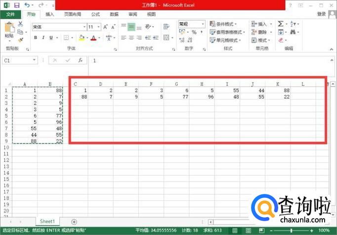This screenshot has width=337, height=235.
Task: Toggle middle vertical alignment
Action: point(131,27)
